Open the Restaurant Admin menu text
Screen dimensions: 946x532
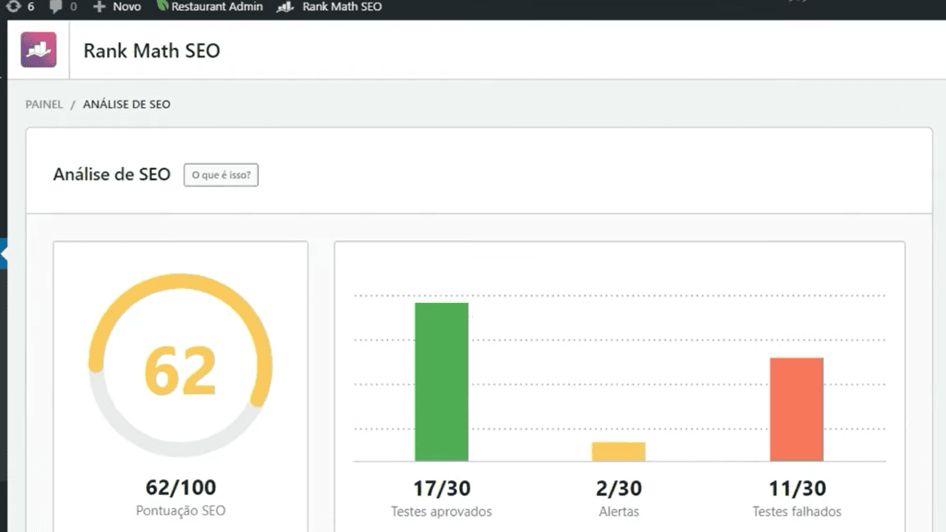coord(218,6)
